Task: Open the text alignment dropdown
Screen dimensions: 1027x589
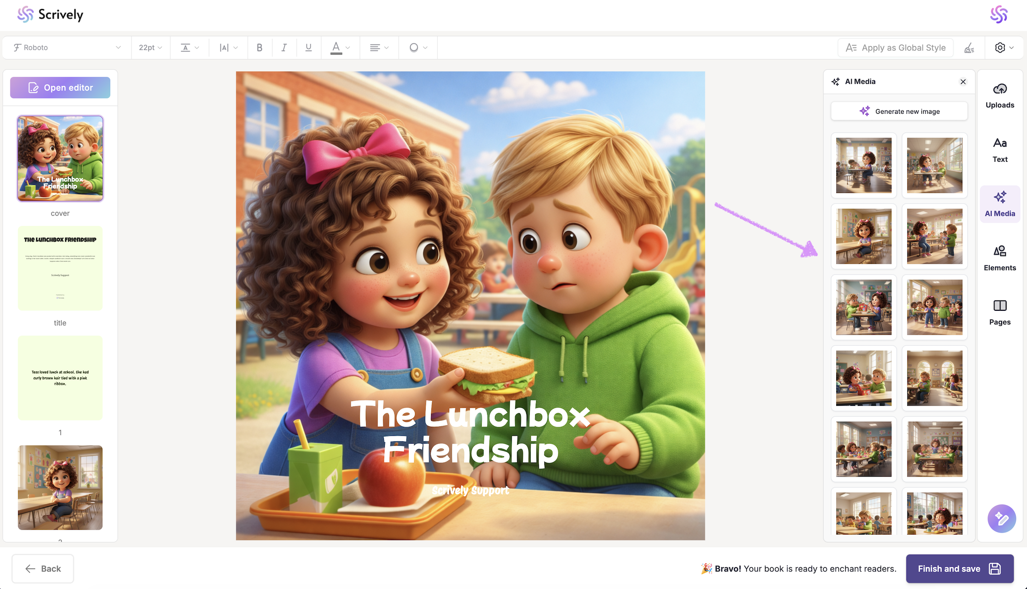Action: 379,48
